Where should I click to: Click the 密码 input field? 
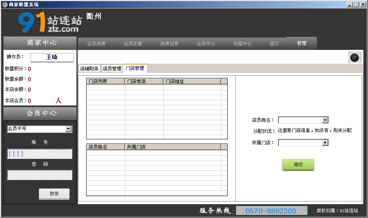click(x=40, y=175)
